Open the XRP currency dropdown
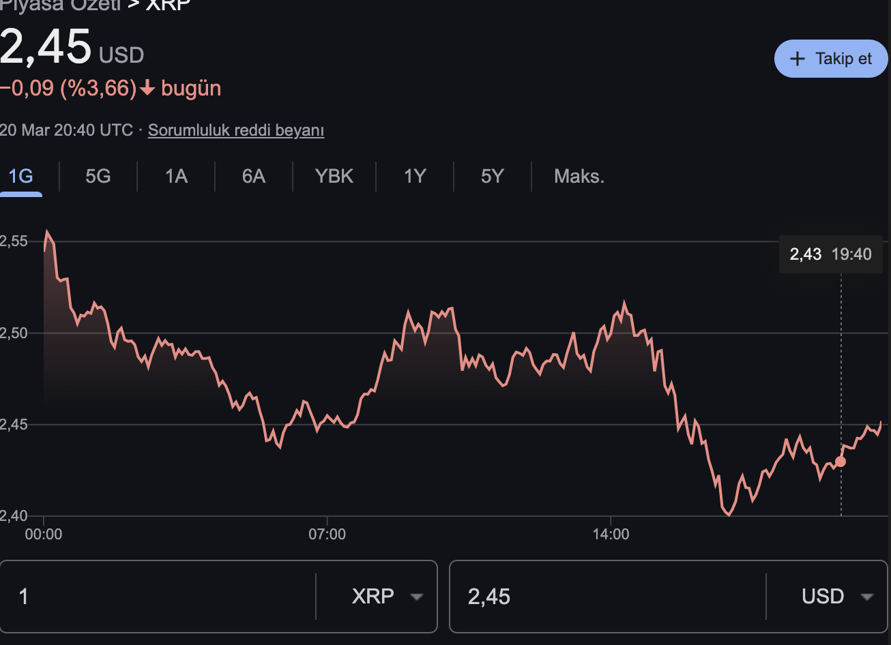The width and height of the screenshot is (891, 645). click(387, 597)
